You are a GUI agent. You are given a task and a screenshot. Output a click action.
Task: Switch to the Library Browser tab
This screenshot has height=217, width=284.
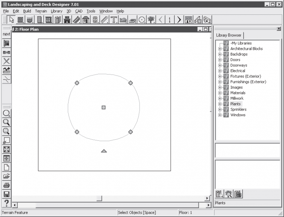click(x=229, y=35)
